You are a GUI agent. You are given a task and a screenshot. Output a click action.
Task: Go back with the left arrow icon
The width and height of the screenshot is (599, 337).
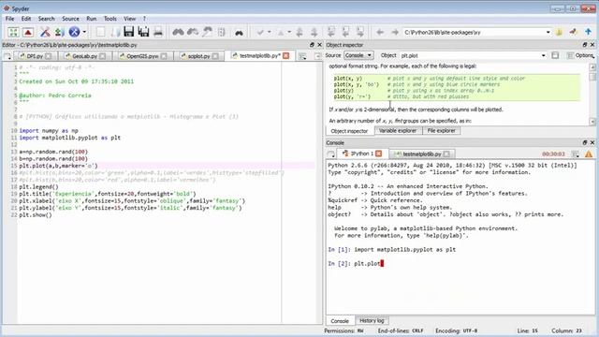[380, 33]
